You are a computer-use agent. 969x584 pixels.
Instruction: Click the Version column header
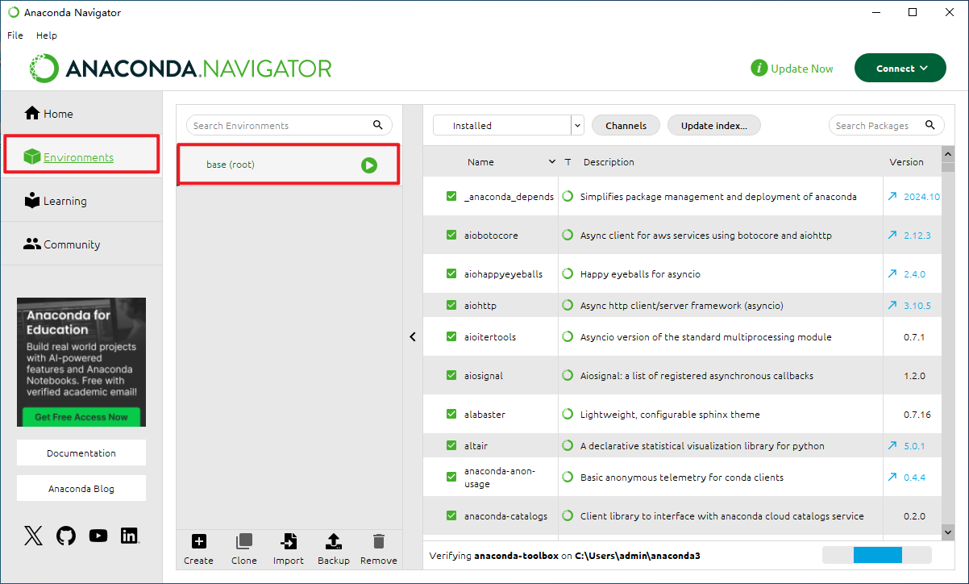[x=906, y=162]
